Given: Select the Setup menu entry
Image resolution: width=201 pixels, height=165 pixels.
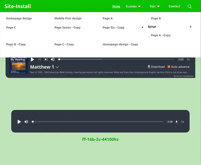Looking at the screenshot, I should 152,27.
